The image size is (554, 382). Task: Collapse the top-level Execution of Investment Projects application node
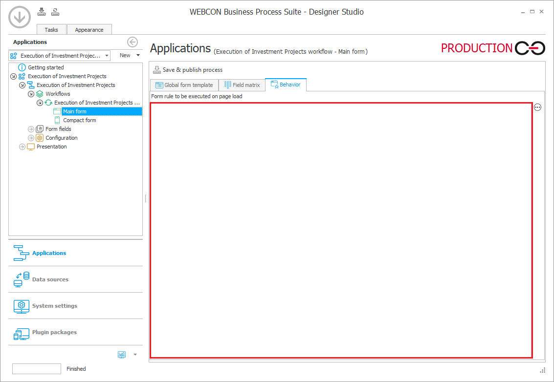point(13,76)
